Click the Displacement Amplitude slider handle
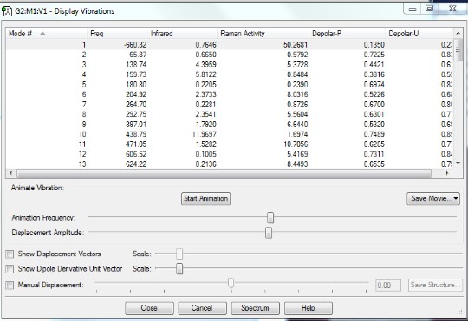Image resolution: width=468 pixels, height=321 pixels. click(269, 233)
